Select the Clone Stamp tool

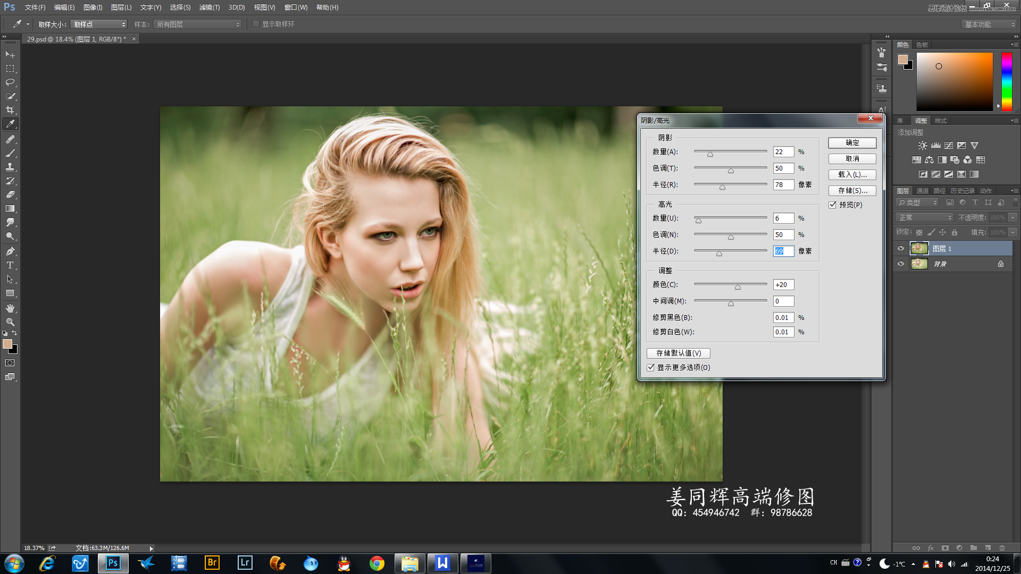[x=10, y=167]
